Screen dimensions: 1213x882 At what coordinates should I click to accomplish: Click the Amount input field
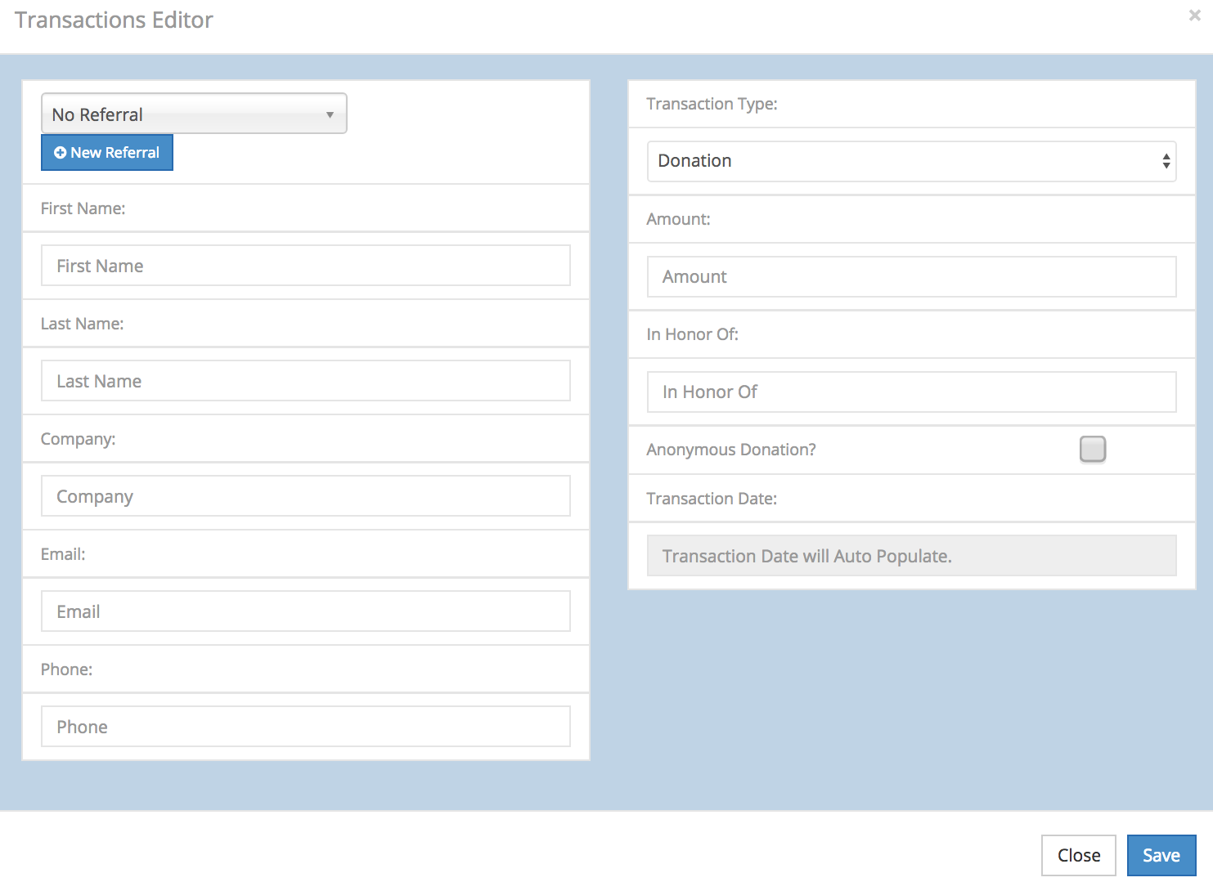(x=910, y=276)
